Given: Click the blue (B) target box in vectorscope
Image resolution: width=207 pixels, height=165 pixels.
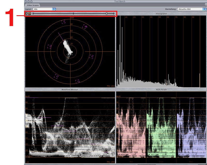Looking at the screenshot, I should 91,57.
